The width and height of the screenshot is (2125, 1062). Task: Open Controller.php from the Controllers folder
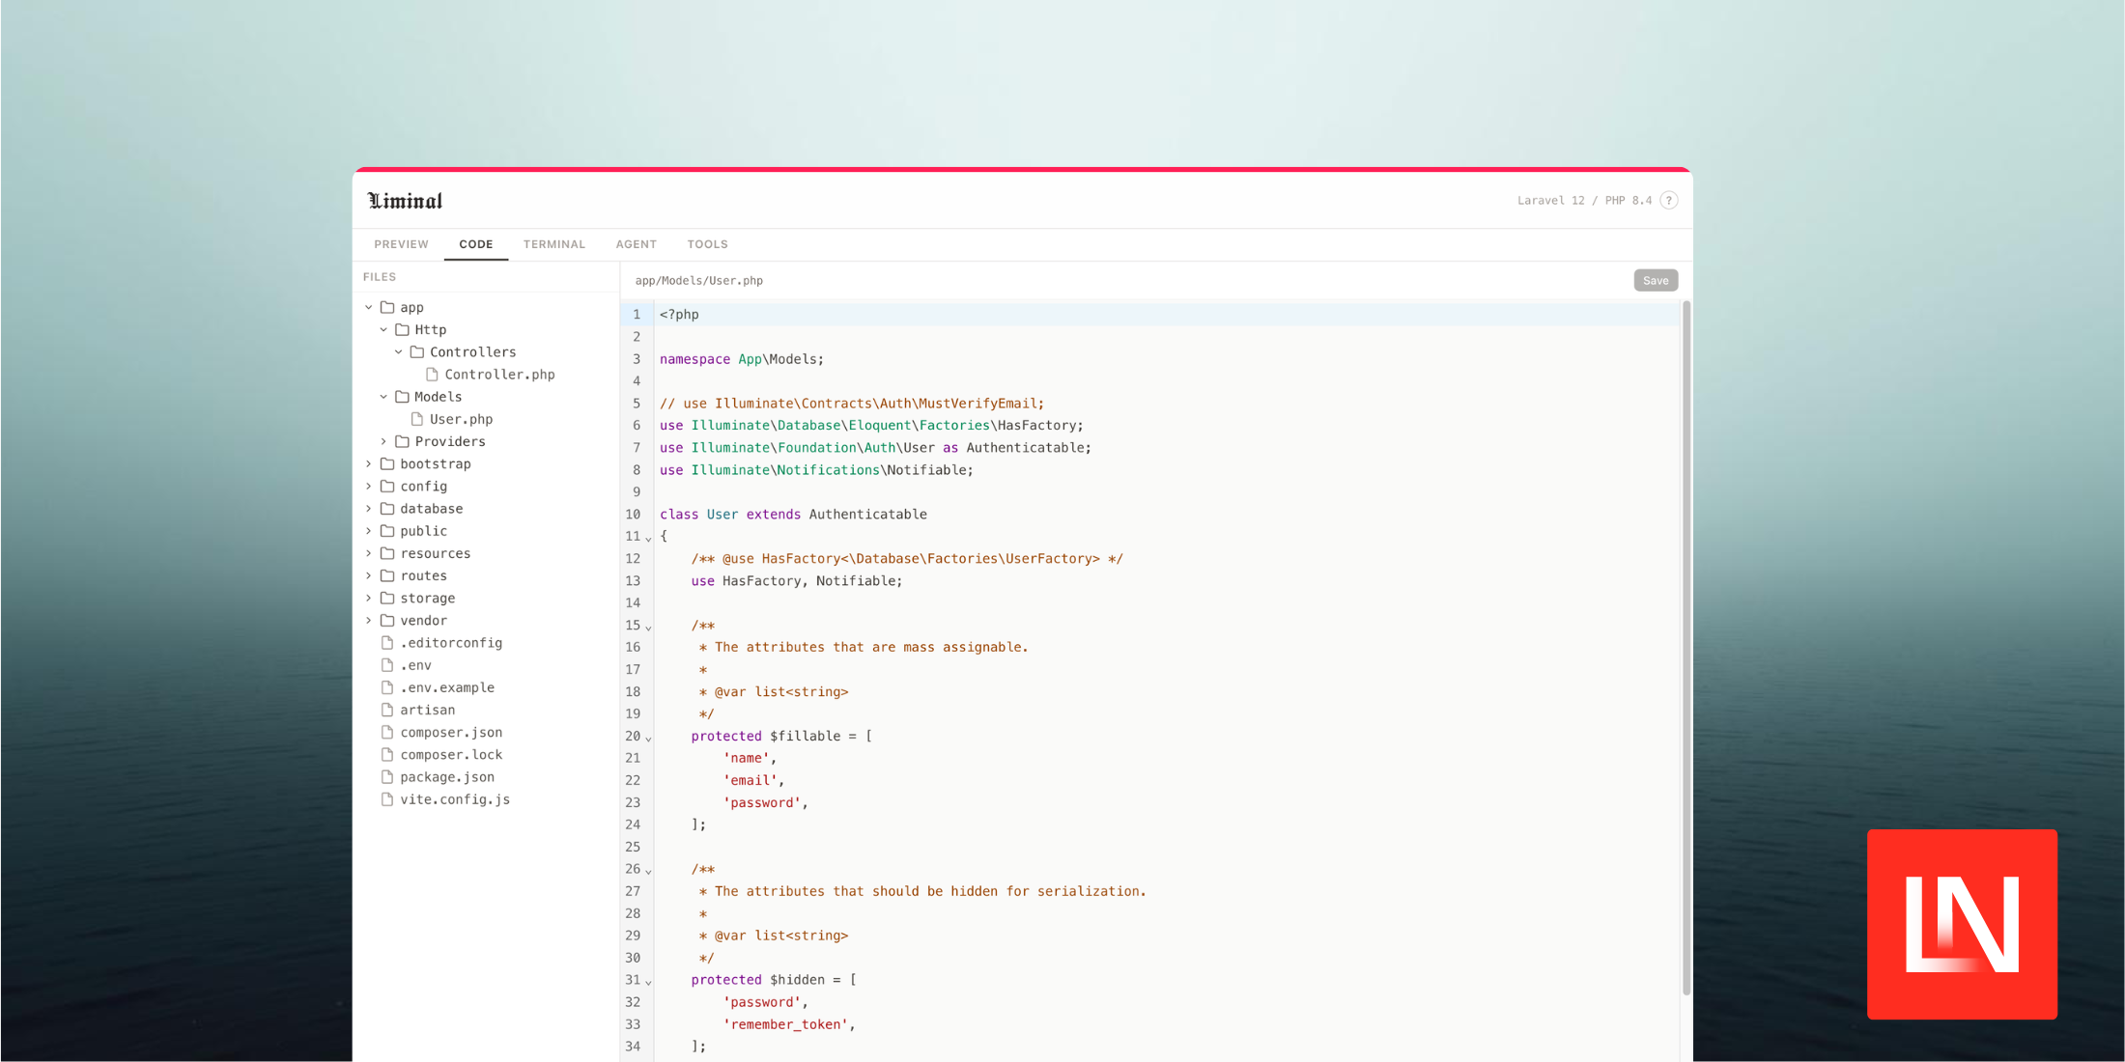pyautogui.click(x=502, y=375)
